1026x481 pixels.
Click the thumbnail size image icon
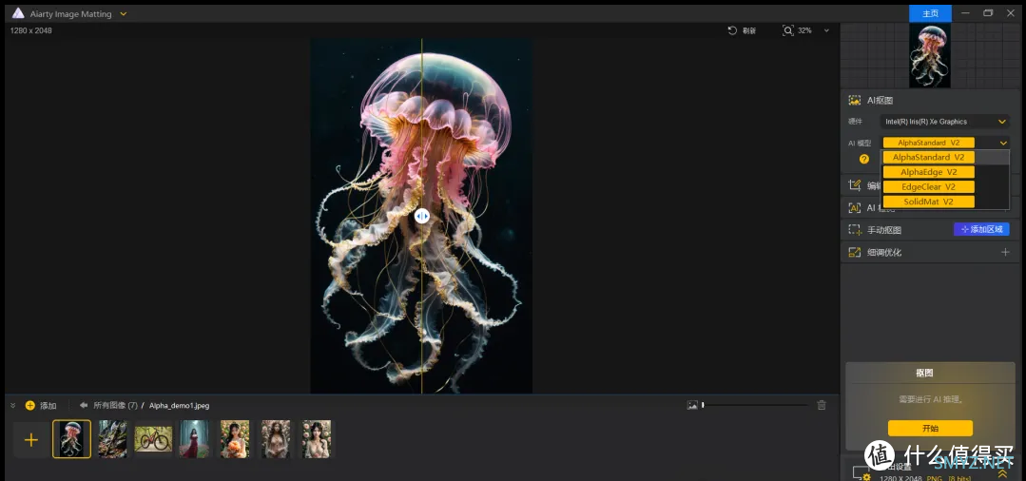[x=692, y=405]
